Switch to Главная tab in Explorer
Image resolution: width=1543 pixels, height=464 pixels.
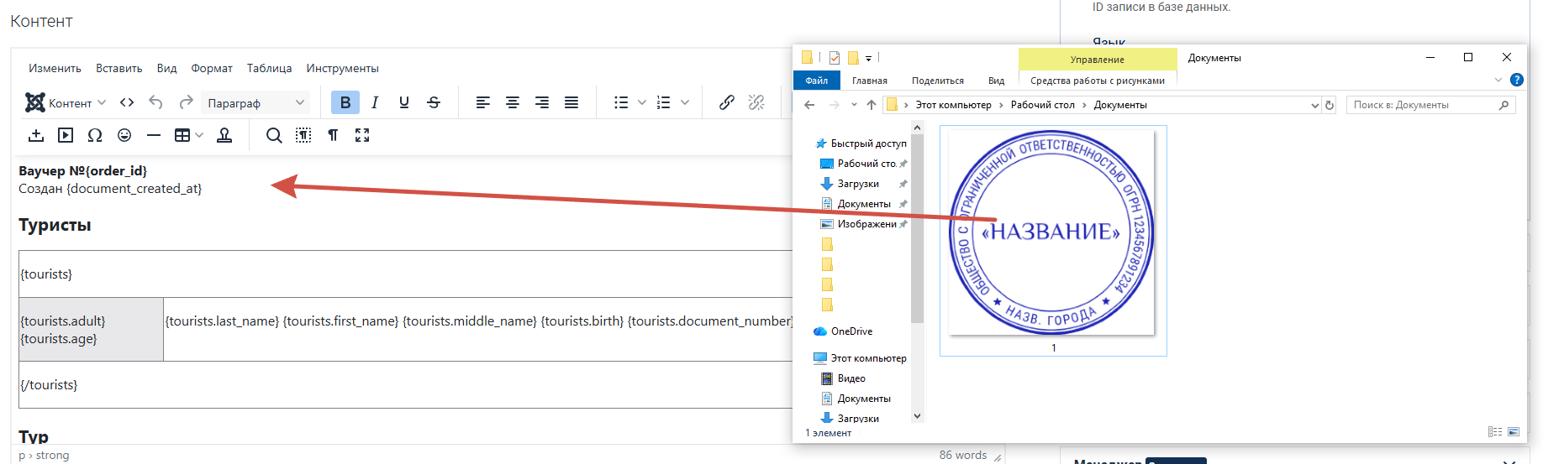point(870,81)
